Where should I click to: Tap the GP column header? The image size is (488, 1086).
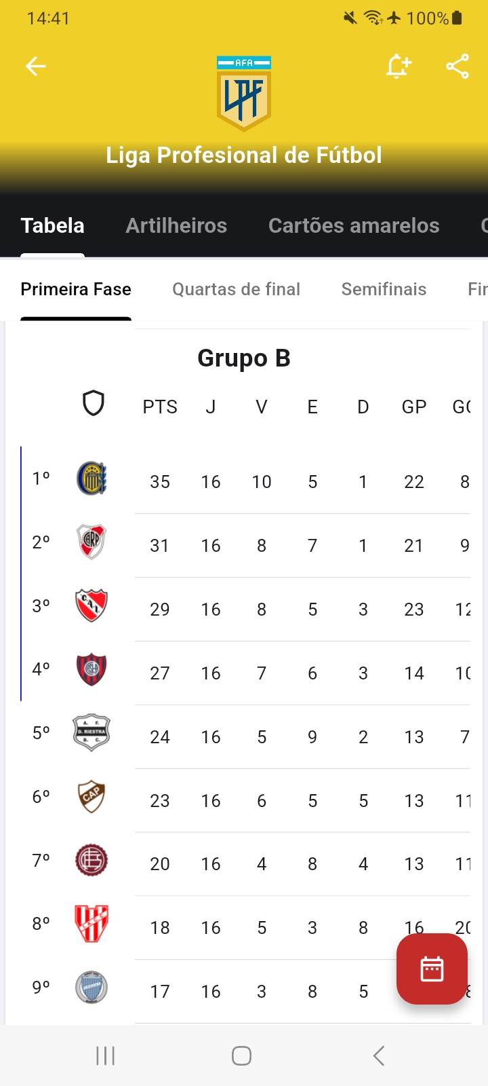tap(414, 407)
